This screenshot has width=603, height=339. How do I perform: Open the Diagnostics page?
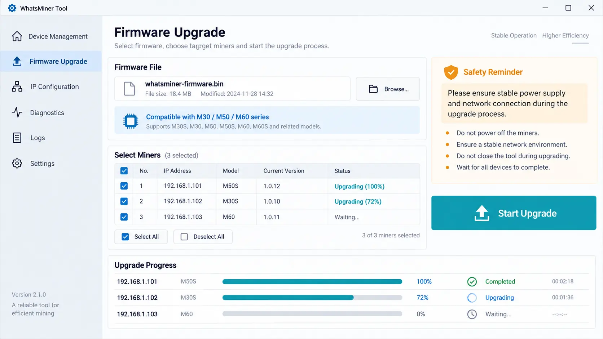(x=51, y=113)
